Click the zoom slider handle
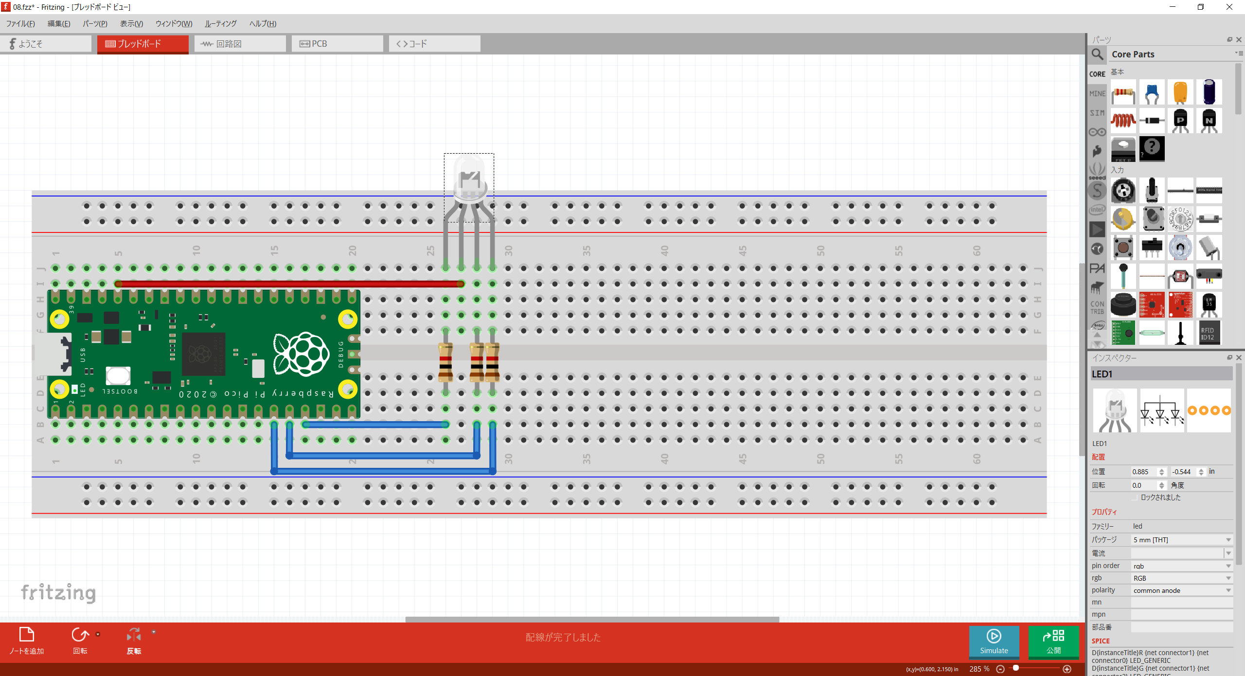The width and height of the screenshot is (1245, 676). pos(1016,668)
